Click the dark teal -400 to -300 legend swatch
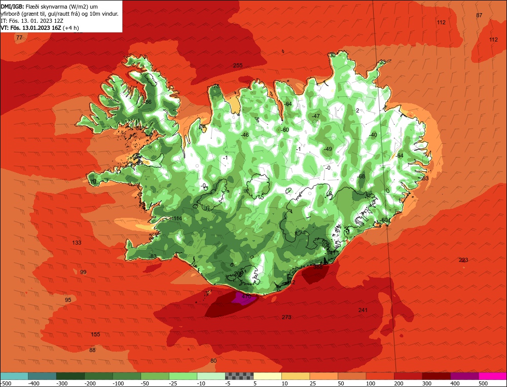507x387 pixels. (43, 376)
